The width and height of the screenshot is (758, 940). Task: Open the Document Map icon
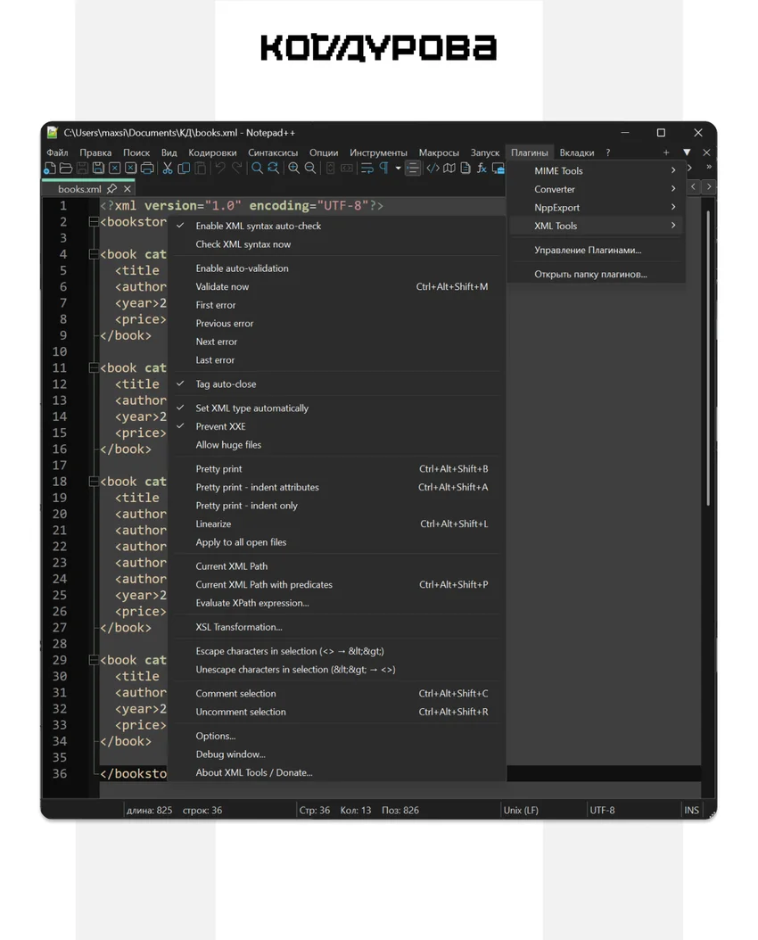449,169
